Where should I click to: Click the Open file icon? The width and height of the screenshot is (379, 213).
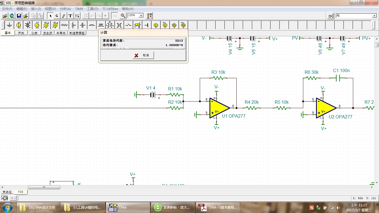point(5,16)
